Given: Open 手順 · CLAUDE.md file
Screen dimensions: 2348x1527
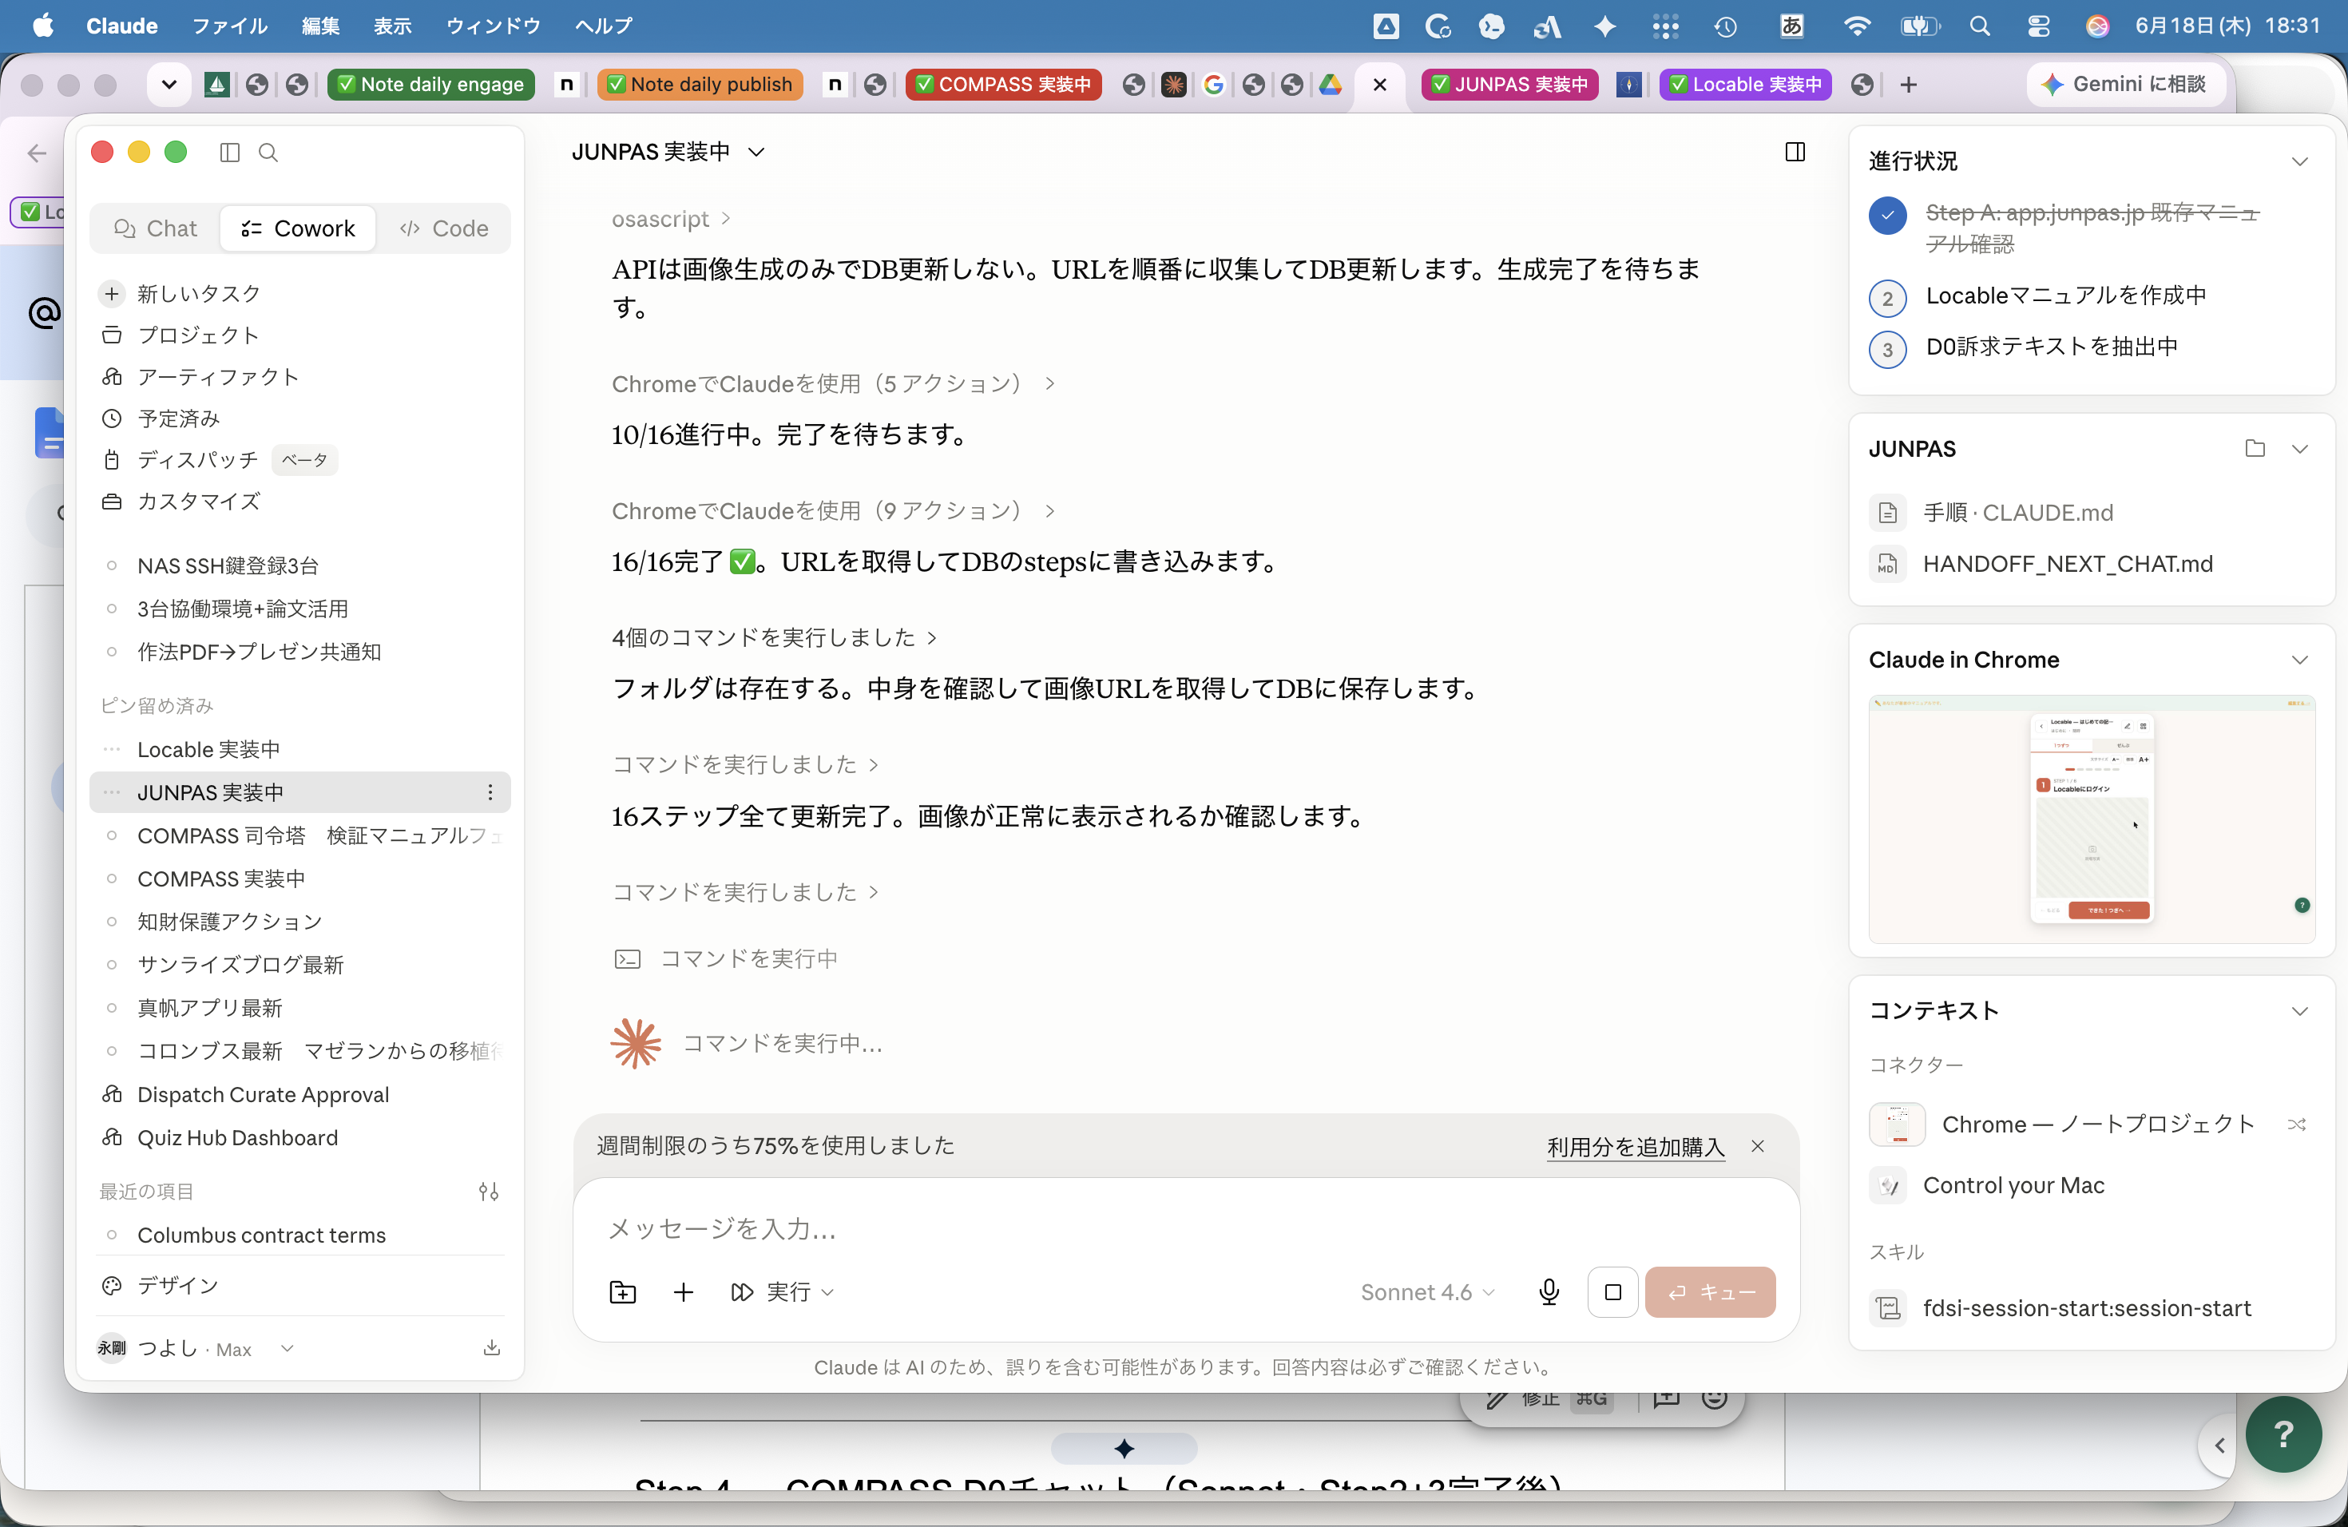Looking at the screenshot, I should tap(1991, 513).
